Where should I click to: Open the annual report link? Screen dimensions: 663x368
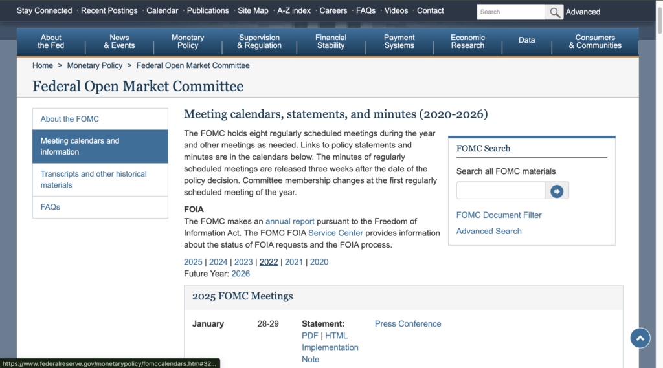289,221
